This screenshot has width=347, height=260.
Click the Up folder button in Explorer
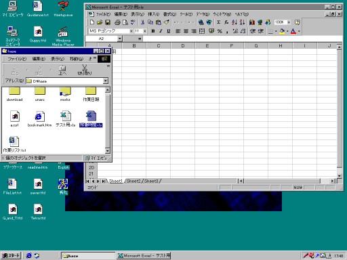(62, 70)
